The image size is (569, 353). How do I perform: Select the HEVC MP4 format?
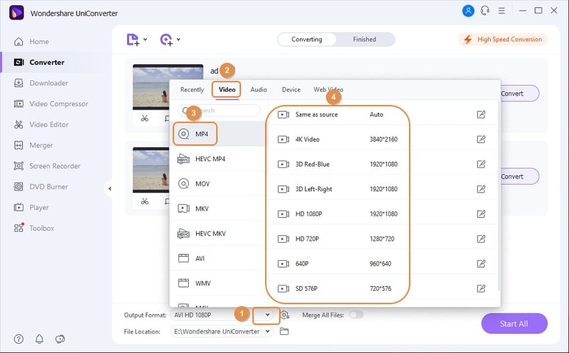pyautogui.click(x=219, y=158)
